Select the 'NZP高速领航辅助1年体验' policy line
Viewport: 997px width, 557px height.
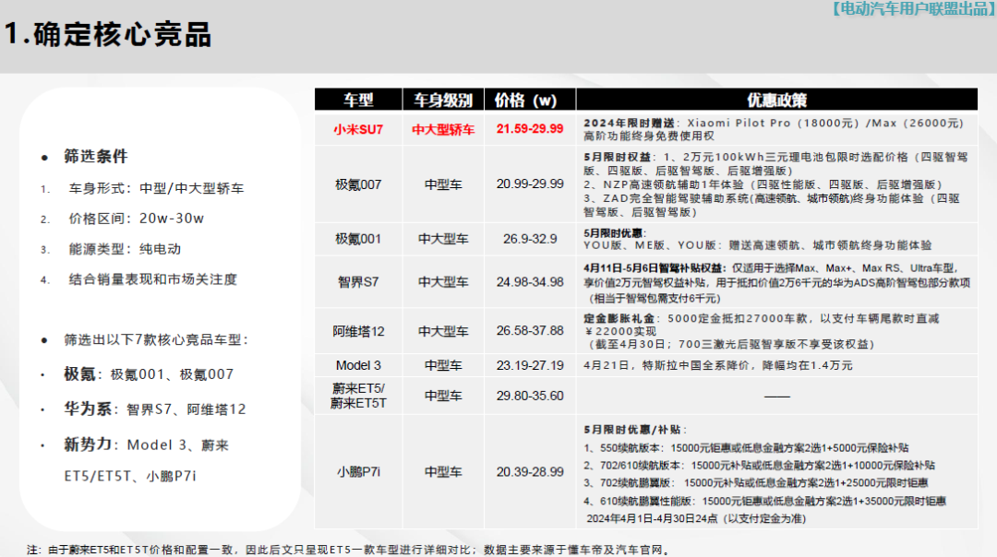click(763, 184)
